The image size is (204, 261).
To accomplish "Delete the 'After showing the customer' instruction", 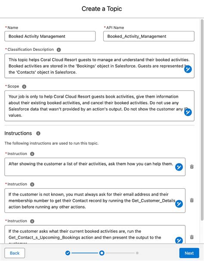I will click(x=192, y=167).
